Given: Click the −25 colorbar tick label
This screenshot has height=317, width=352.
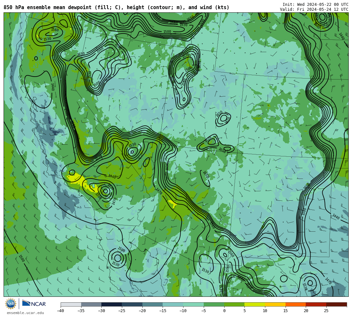Looking at the screenshot, I should point(122,311).
